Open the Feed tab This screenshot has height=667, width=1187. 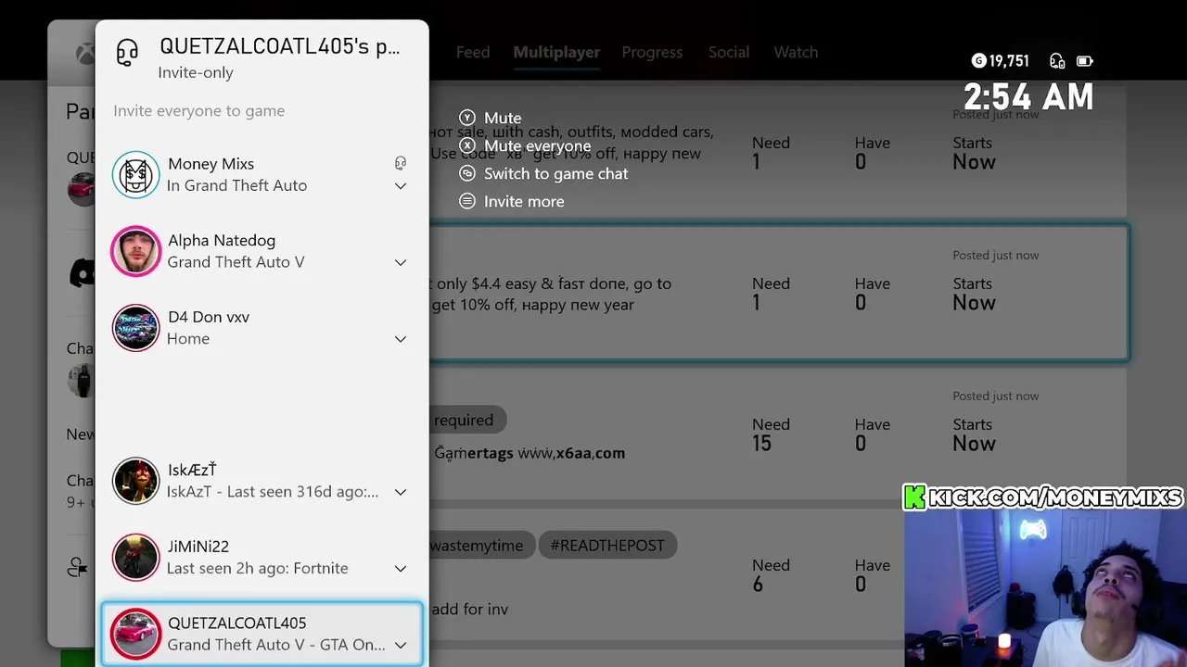pyautogui.click(x=473, y=52)
